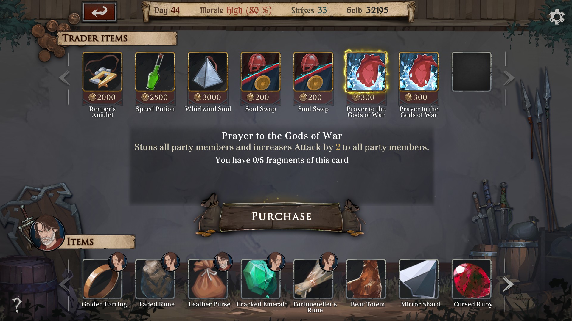Image resolution: width=572 pixels, height=321 pixels.
Task: Select the Speed Potion bottle icon
Action: click(x=155, y=72)
